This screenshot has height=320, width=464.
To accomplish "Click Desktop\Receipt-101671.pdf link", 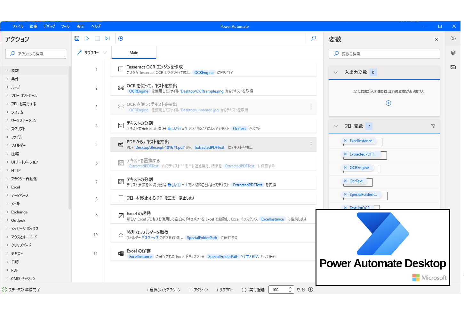I will (x=160, y=148).
